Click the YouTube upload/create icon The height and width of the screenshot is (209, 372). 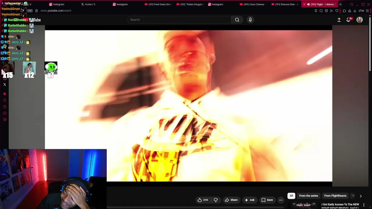(339, 20)
